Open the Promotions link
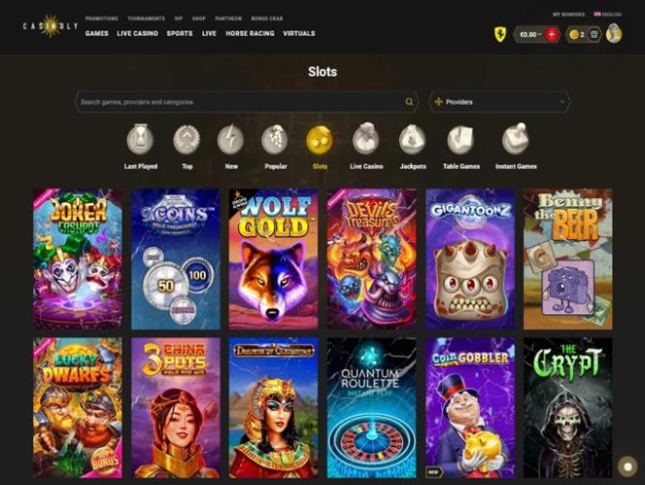Image resolution: width=645 pixels, height=485 pixels. coord(102,18)
